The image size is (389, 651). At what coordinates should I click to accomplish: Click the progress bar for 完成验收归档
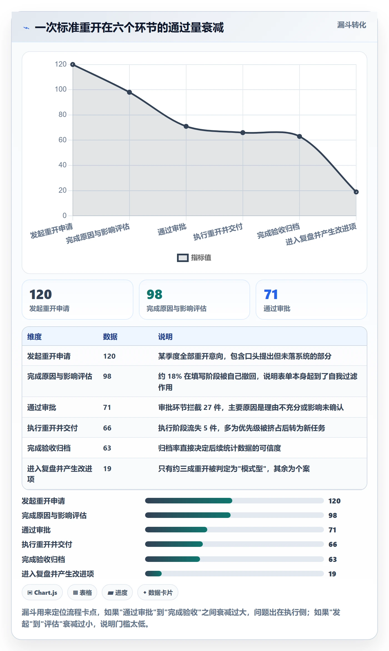click(235, 559)
